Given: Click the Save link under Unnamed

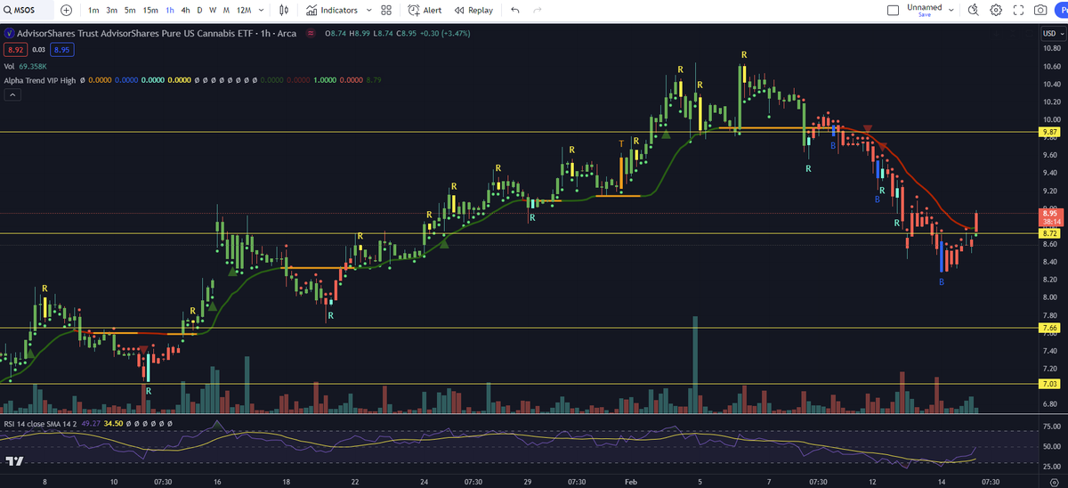Looking at the screenshot, I should pos(925,15).
